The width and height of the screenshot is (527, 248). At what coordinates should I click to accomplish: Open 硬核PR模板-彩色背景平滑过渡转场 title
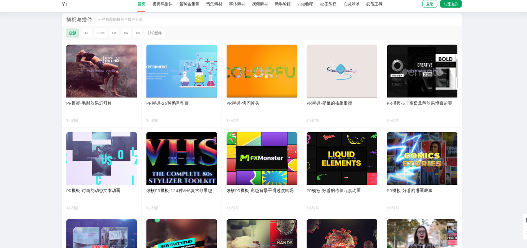(260, 191)
